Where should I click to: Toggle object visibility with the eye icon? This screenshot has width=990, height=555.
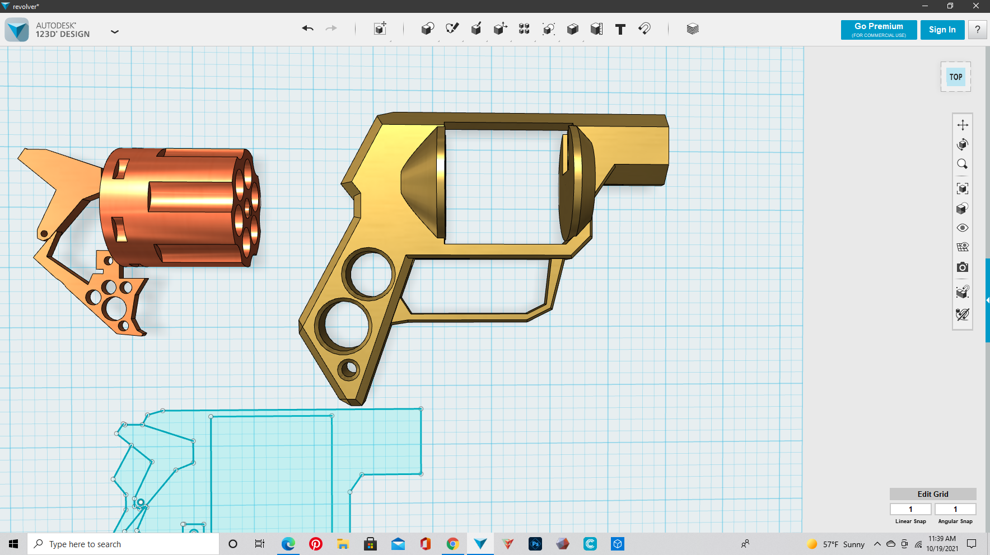tap(963, 228)
